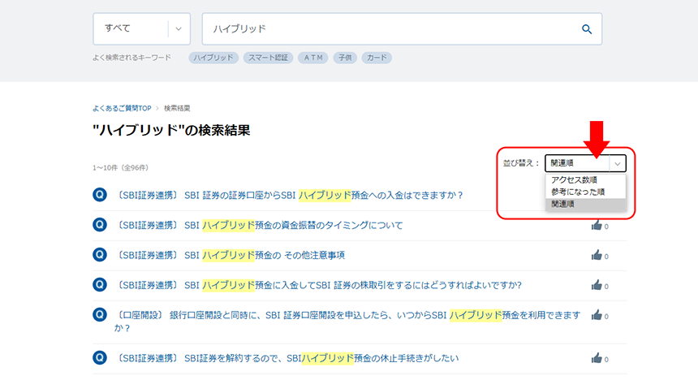This screenshot has width=698, height=380.
Task: Open the すべて category dropdown
Action: (141, 29)
